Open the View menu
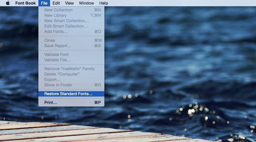The image size is (256, 142). tap(69, 3)
